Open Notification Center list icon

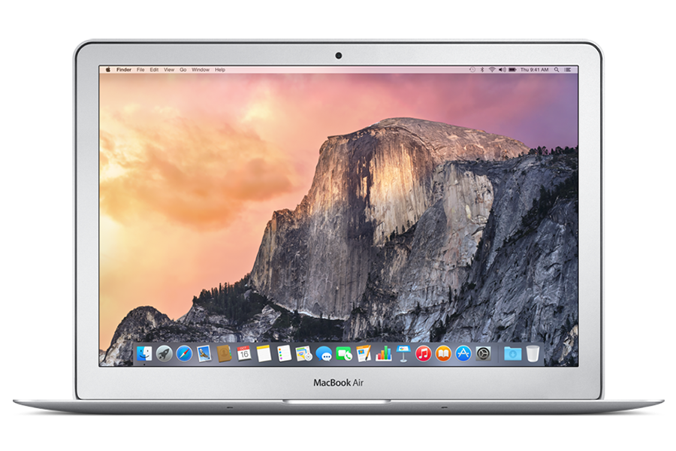point(568,69)
